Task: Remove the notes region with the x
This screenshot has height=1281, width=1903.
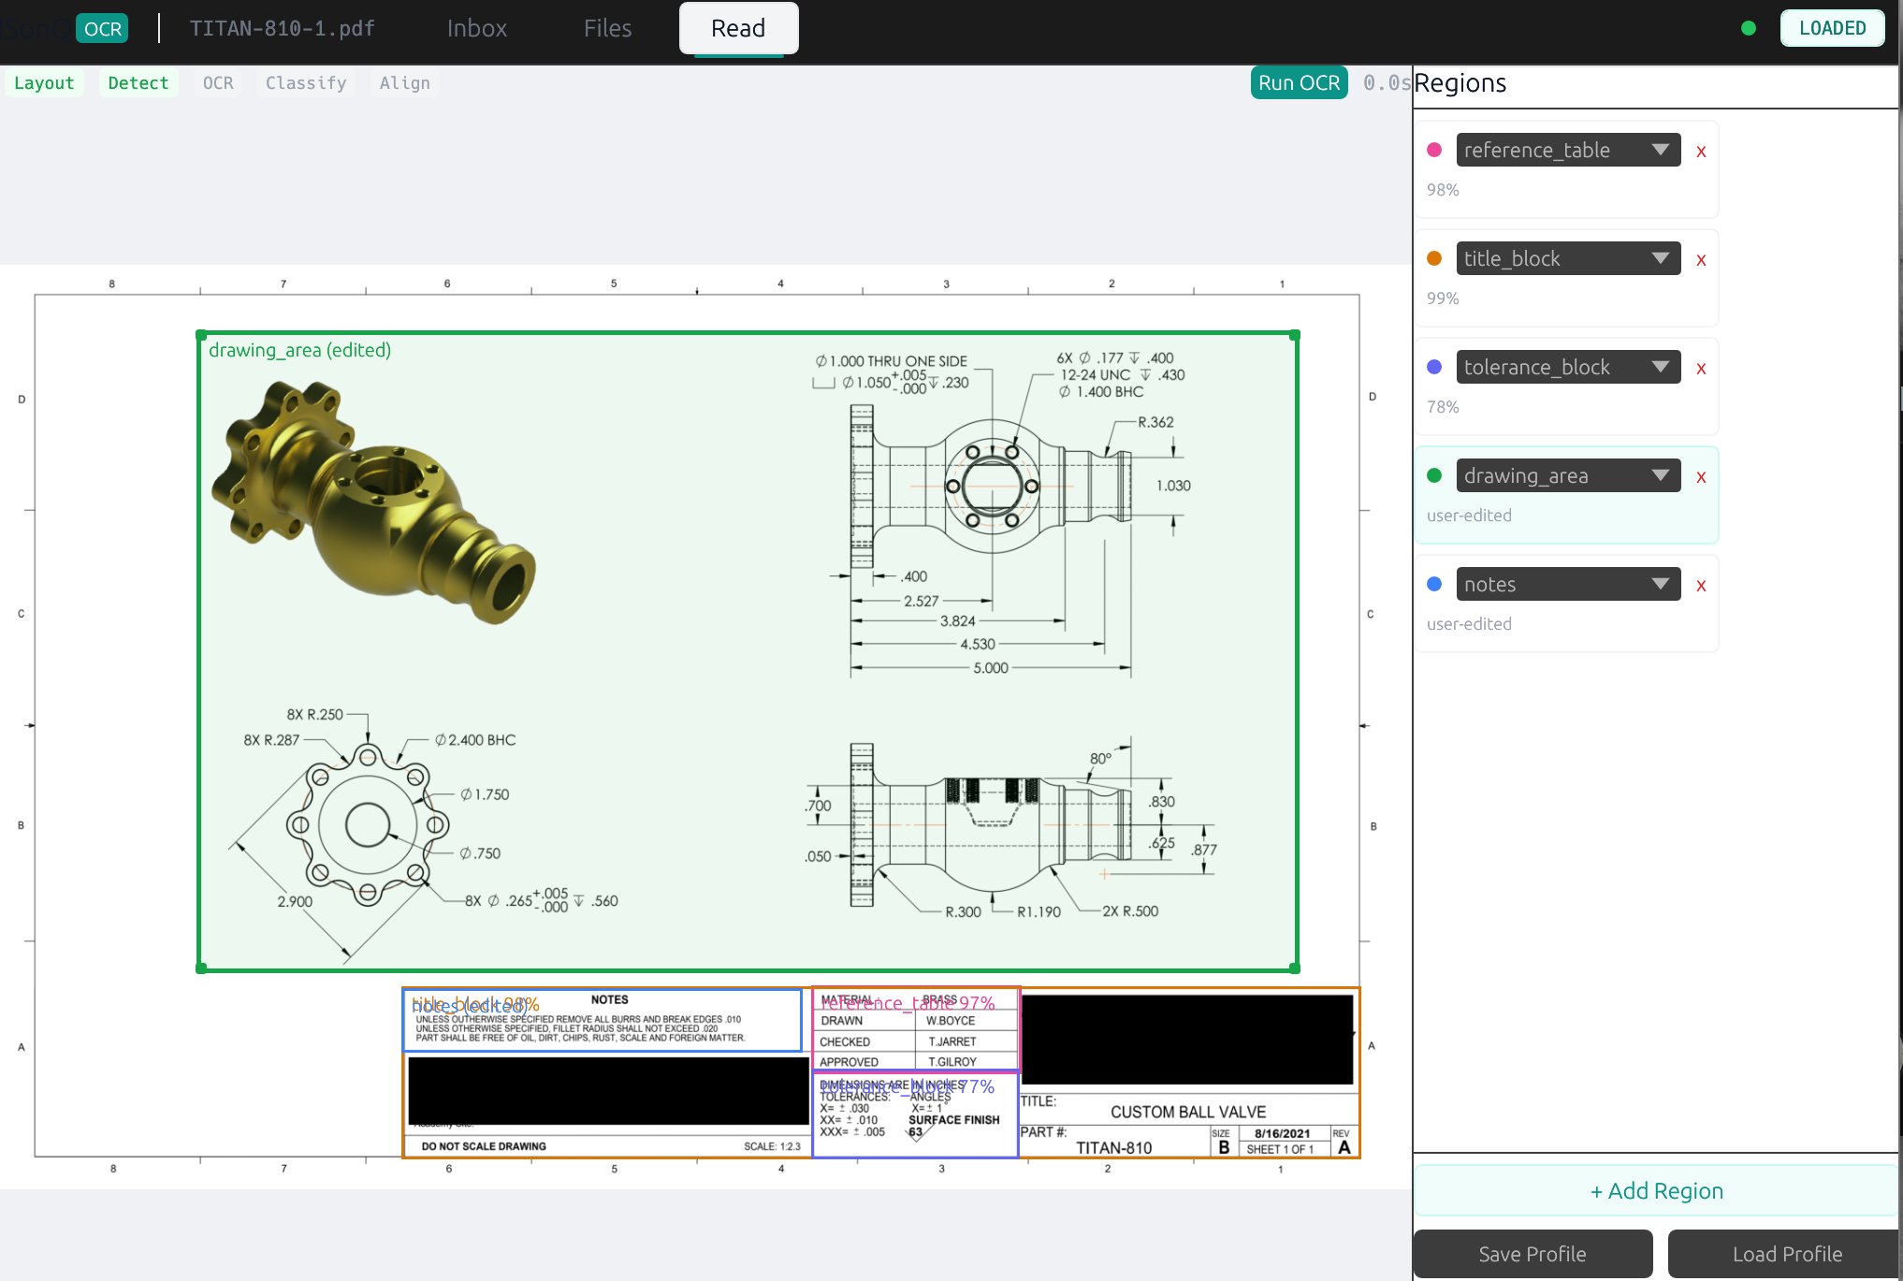Action: click(x=1701, y=586)
